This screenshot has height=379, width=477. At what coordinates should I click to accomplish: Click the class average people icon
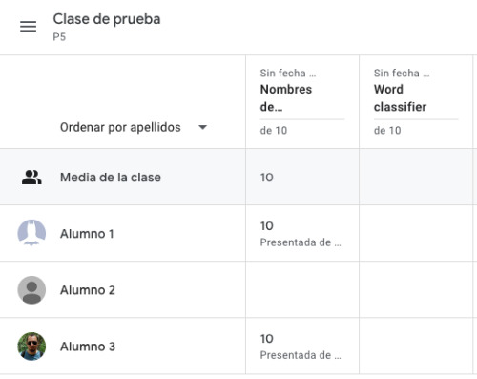[31, 178]
